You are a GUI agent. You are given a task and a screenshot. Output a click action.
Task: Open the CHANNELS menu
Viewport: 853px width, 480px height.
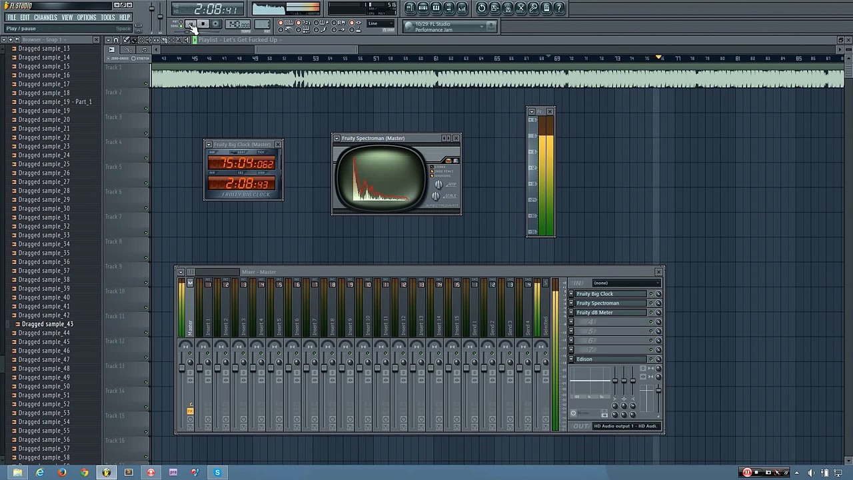[x=45, y=17]
